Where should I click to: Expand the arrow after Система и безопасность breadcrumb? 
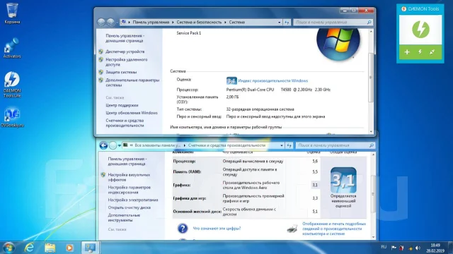tap(225, 22)
